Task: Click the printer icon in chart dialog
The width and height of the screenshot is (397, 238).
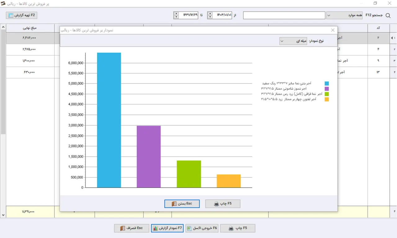Action: (x=216, y=204)
